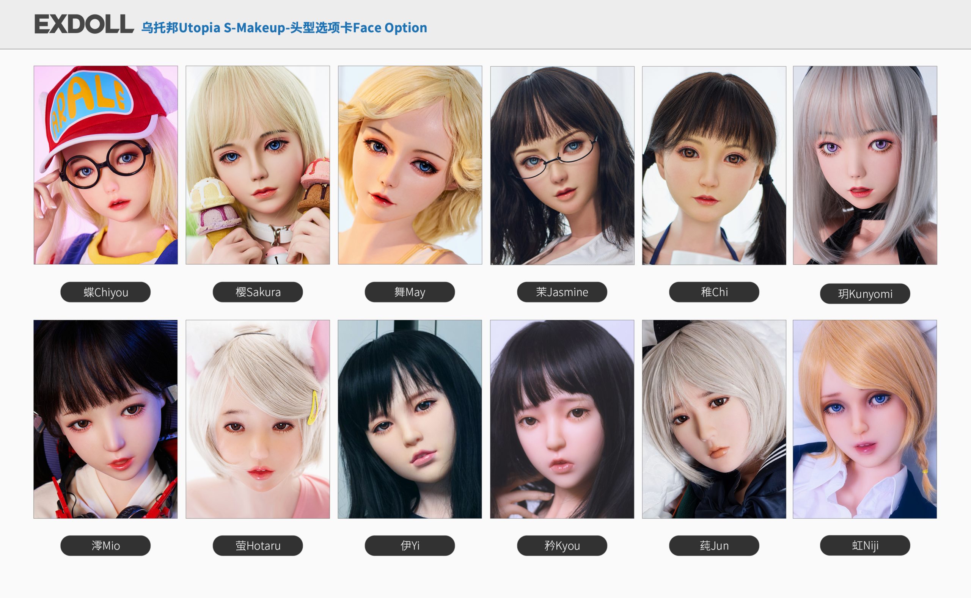Choose the Hotaru label button
Screen dimensions: 971x598
click(x=258, y=545)
